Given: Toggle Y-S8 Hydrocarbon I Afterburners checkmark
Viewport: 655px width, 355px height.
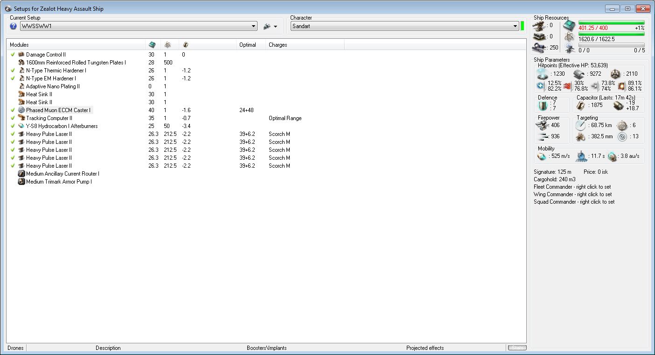Looking at the screenshot, I should tap(13, 126).
